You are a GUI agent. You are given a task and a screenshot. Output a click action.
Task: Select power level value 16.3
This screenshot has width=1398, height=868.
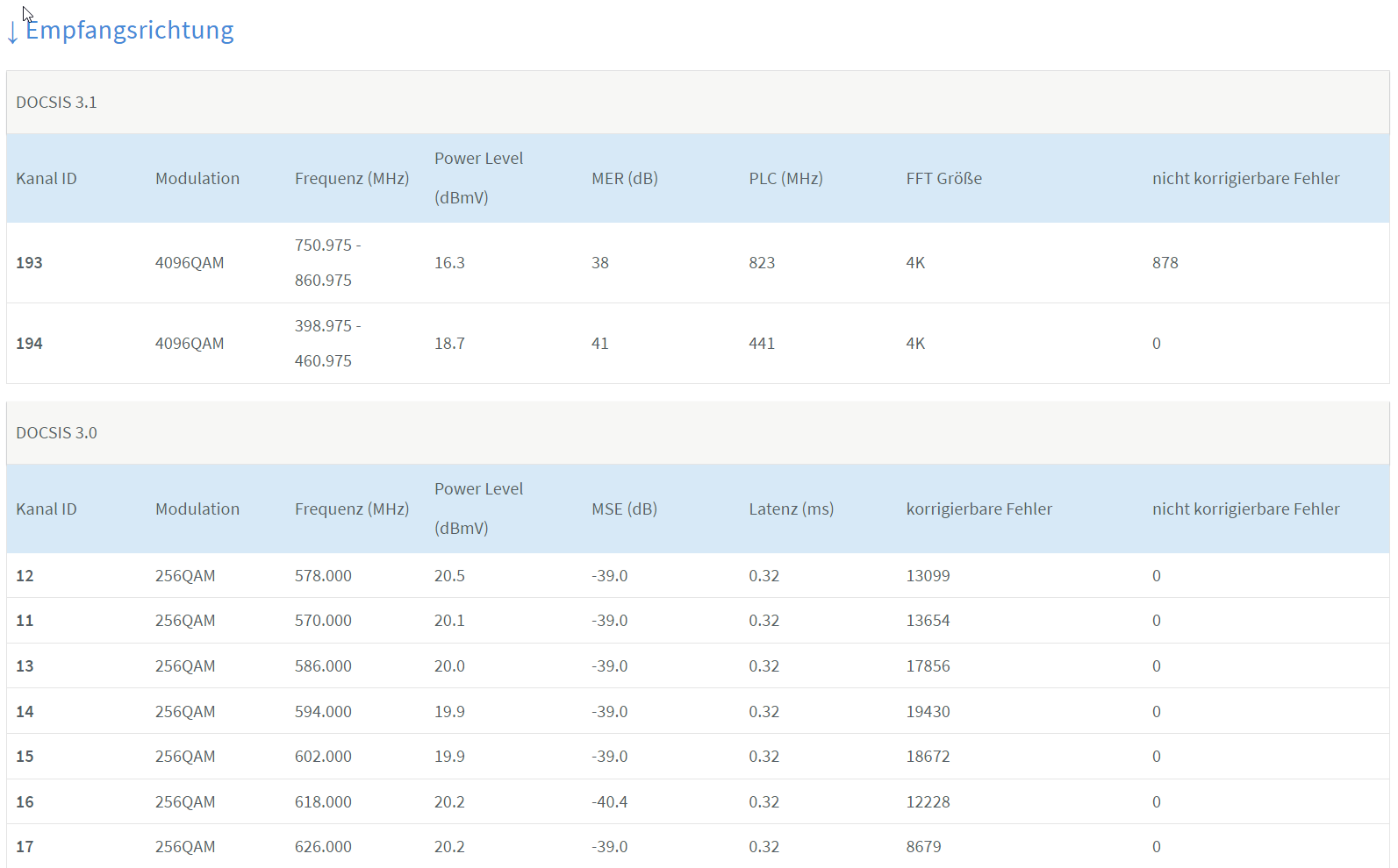point(449,263)
